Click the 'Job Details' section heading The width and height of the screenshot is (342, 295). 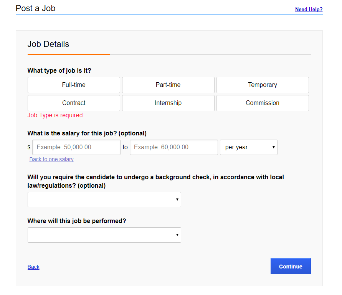pos(48,44)
